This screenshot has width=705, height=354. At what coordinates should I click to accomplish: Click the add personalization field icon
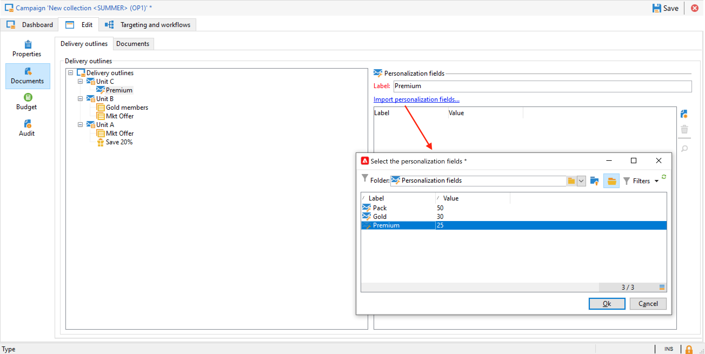[684, 114]
